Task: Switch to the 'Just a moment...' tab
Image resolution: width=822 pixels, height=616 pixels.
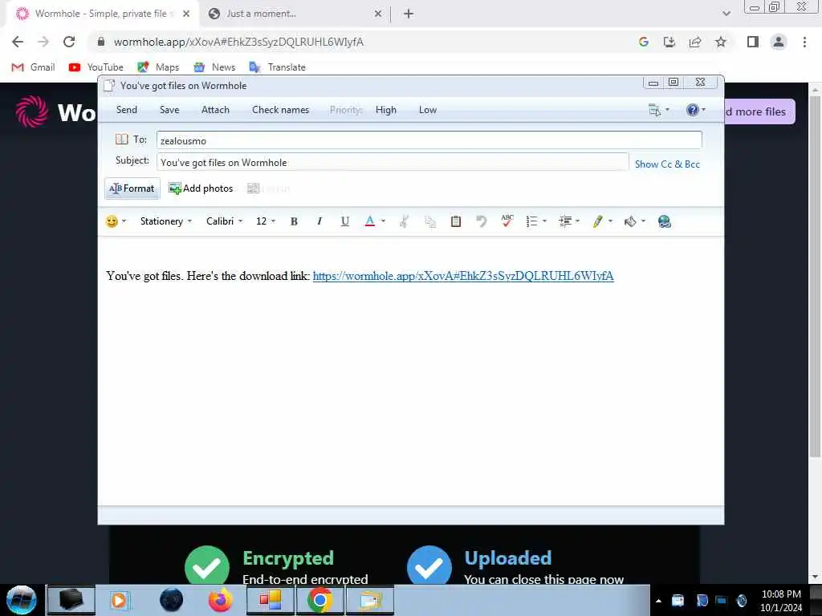Action: pos(294,14)
